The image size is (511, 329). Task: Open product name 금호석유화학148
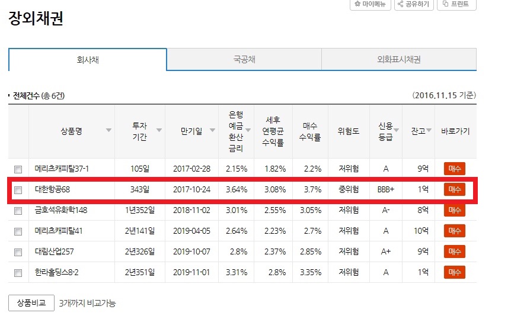pyautogui.click(x=61, y=210)
